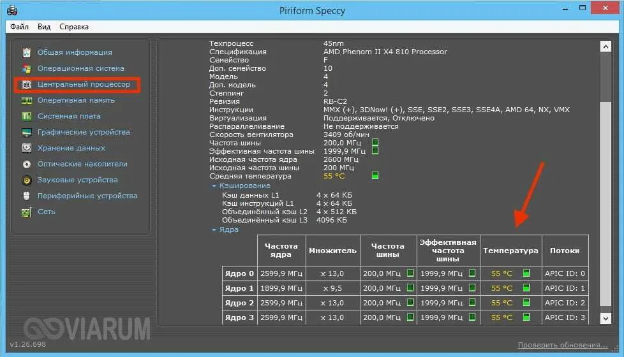The image size is (624, 357).
Task: Click the Проверить обновления link
Action: click(x=563, y=345)
